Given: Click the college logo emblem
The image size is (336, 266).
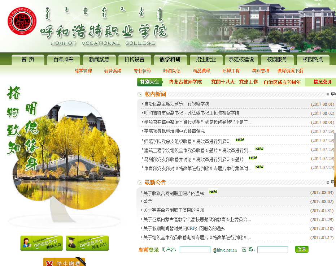Looking at the screenshot, I should (x=22, y=21).
